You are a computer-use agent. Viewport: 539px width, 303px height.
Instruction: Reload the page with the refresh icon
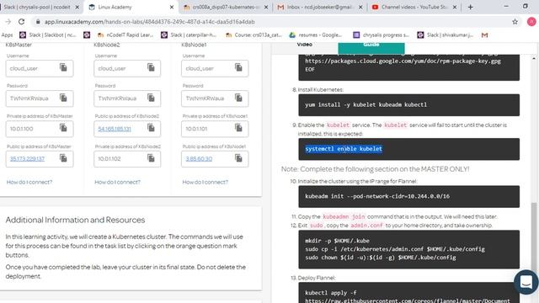(x=21, y=22)
